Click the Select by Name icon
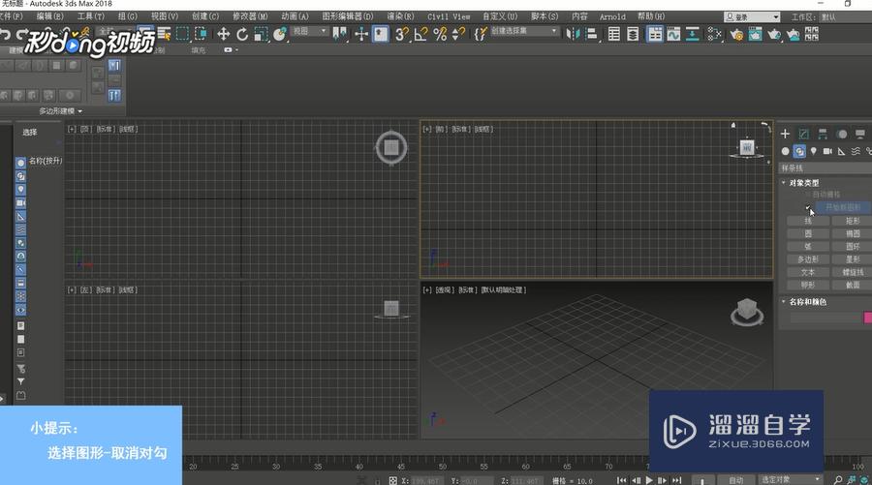The image size is (872, 485). [x=164, y=35]
